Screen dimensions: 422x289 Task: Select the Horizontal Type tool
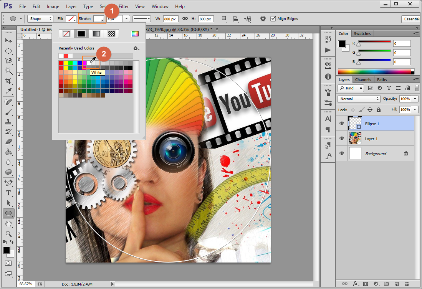[x=8, y=193]
